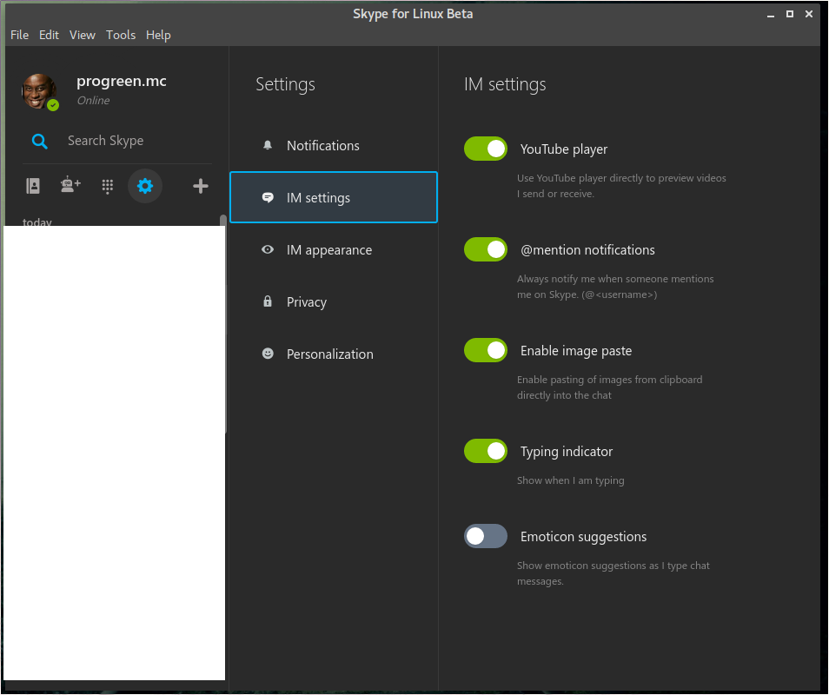This screenshot has height=695, width=829.
Task: Close the Skype for Linux window
Action: point(809,14)
